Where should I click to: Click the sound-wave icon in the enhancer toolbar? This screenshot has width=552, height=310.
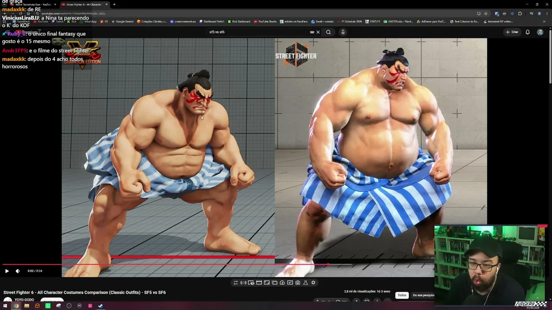(x=243, y=282)
